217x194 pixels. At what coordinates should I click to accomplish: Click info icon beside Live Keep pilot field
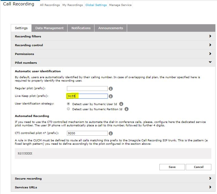tap(111, 96)
